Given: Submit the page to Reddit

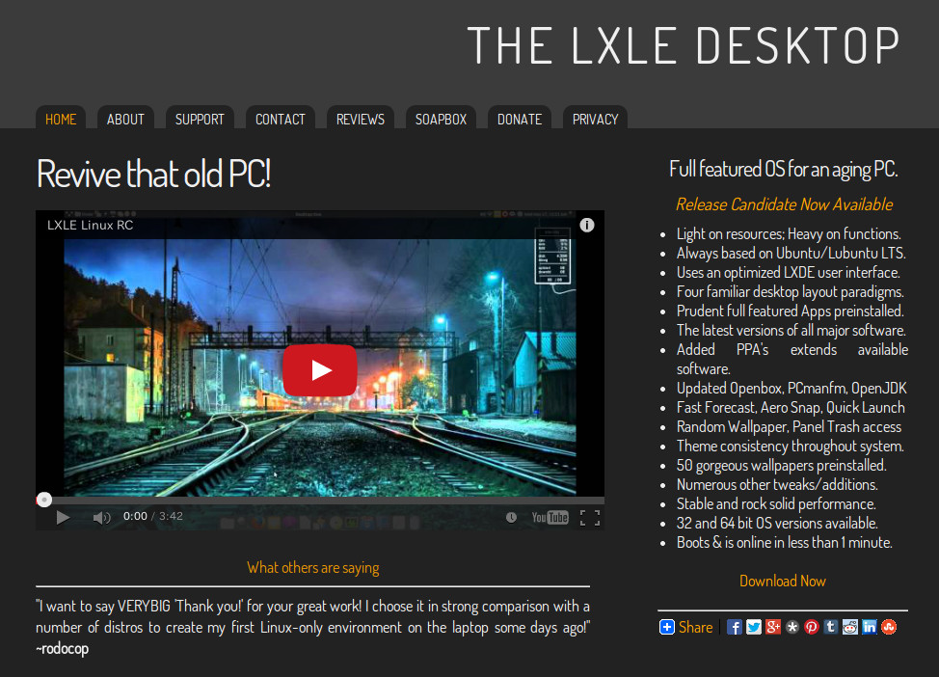Looking at the screenshot, I should [x=849, y=627].
